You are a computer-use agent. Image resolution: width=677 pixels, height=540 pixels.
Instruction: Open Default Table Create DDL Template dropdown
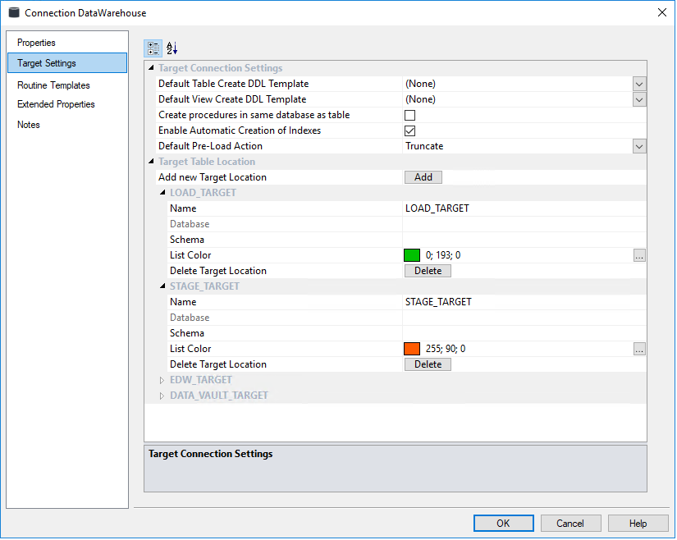[639, 84]
